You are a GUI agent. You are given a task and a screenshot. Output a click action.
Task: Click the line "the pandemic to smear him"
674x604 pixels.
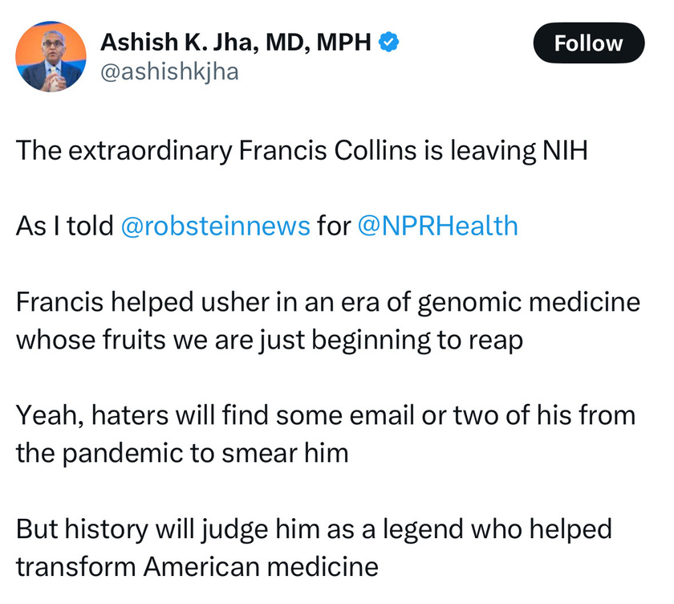click(x=182, y=454)
